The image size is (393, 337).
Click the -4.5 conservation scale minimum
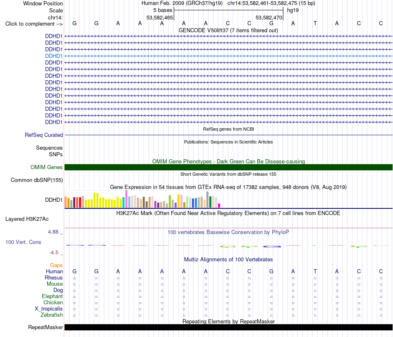point(54,253)
